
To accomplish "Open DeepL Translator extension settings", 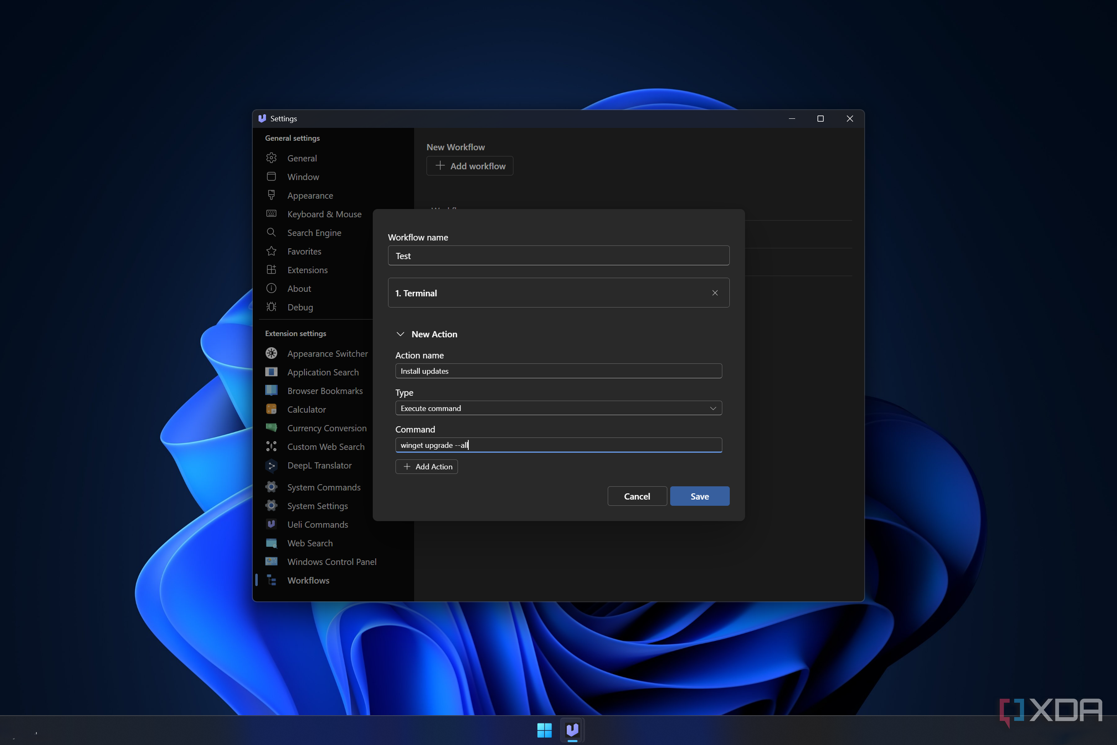I will [319, 465].
